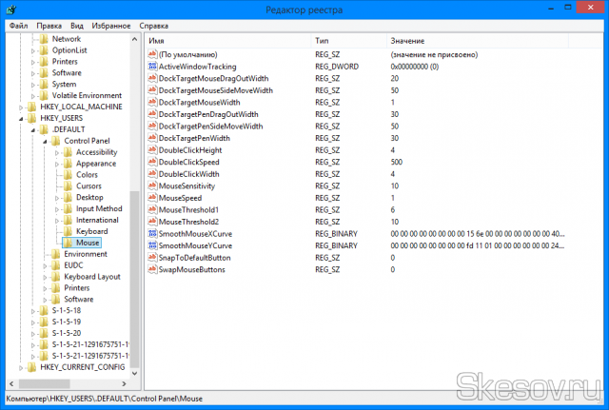This screenshot has width=609, height=410.
Task: Select the Mouse key folder icon
Action: [x=68, y=243]
